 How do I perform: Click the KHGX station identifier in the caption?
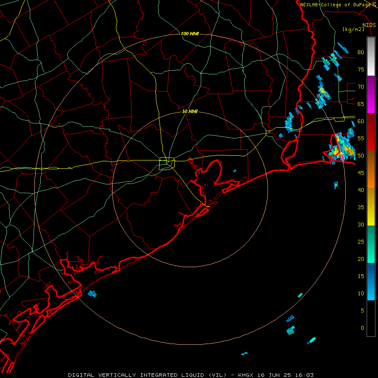point(245,375)
